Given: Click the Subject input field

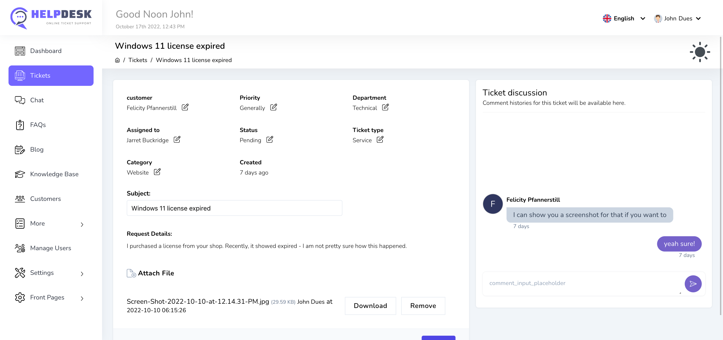Looking at the screenshot, I should click(x=234, y=208).
